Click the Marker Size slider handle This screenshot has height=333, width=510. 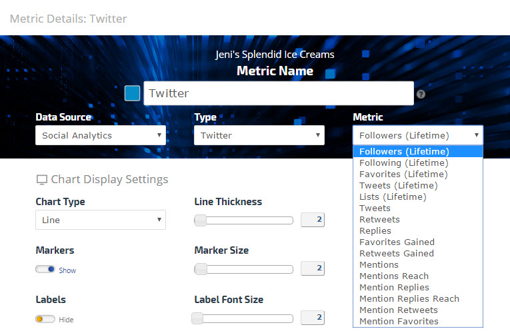[200, 269]
